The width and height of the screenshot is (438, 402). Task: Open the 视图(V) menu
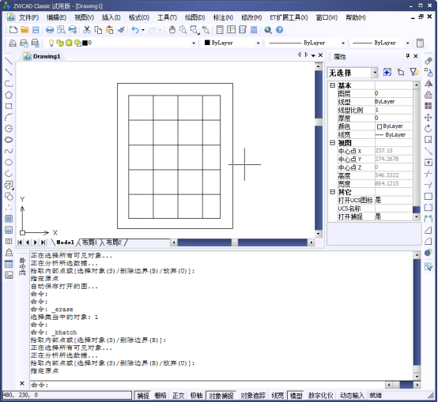click(84, 17)
